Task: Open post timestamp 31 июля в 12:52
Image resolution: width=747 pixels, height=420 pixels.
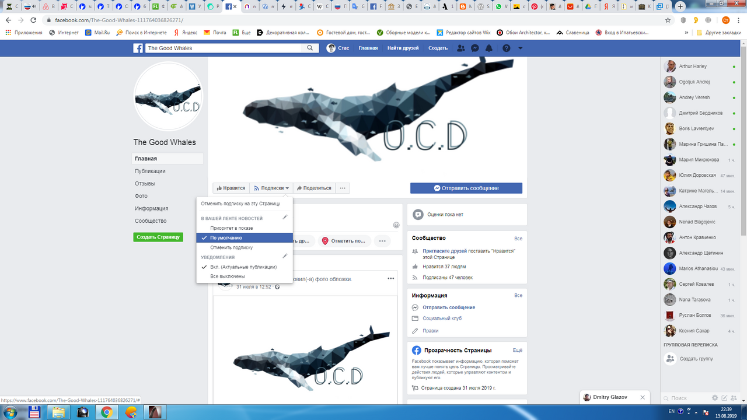Action: coord(253,286)
